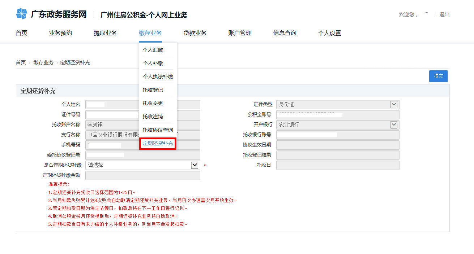The height and width of the screenshot is (254, 474).
Task: Open the 是否定期还贷补缴 dropdown
Action: click(195, 165)
